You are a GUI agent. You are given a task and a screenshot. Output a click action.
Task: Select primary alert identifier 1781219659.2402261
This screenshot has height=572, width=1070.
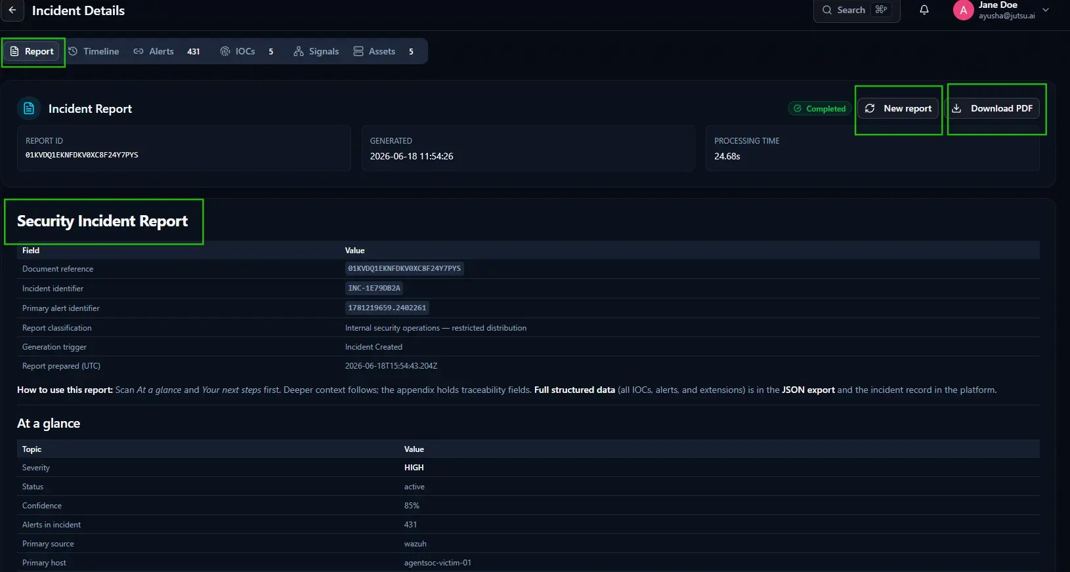(x=387, y=308)
